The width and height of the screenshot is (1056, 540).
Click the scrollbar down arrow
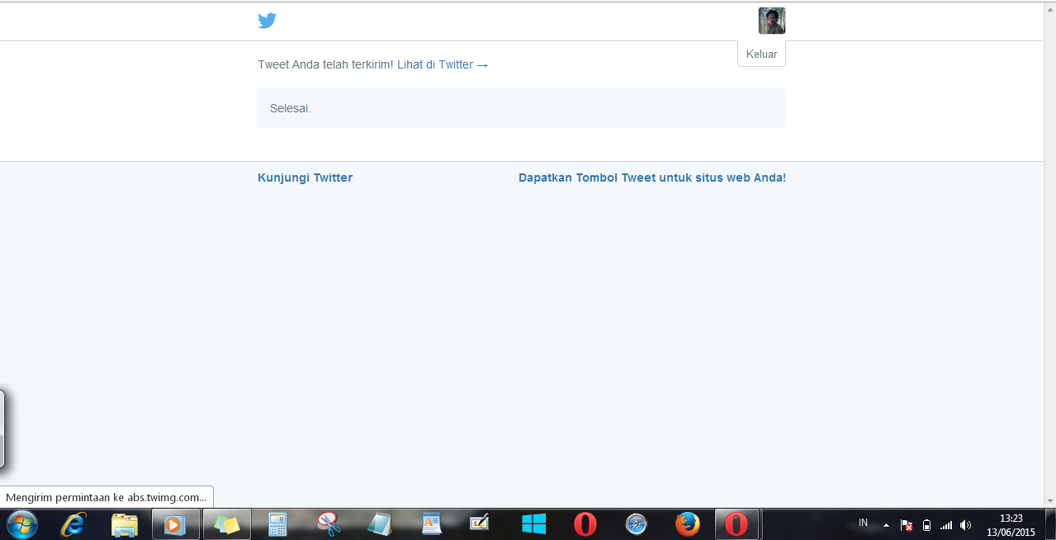[1050, 500]
